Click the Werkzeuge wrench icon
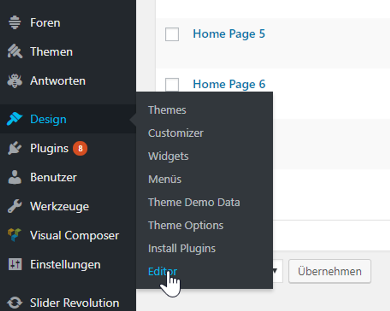 click(x=15, y=206)
